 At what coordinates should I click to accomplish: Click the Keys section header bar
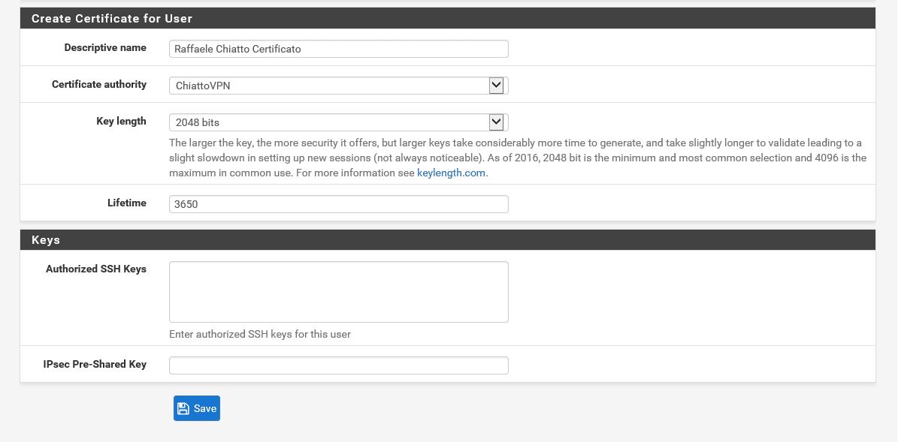pos(448,239)
